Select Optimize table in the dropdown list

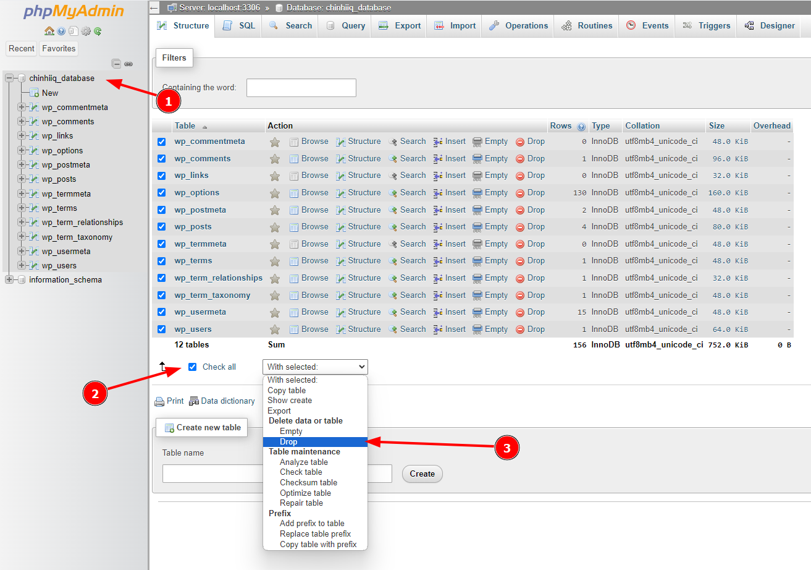click(315, 493)
